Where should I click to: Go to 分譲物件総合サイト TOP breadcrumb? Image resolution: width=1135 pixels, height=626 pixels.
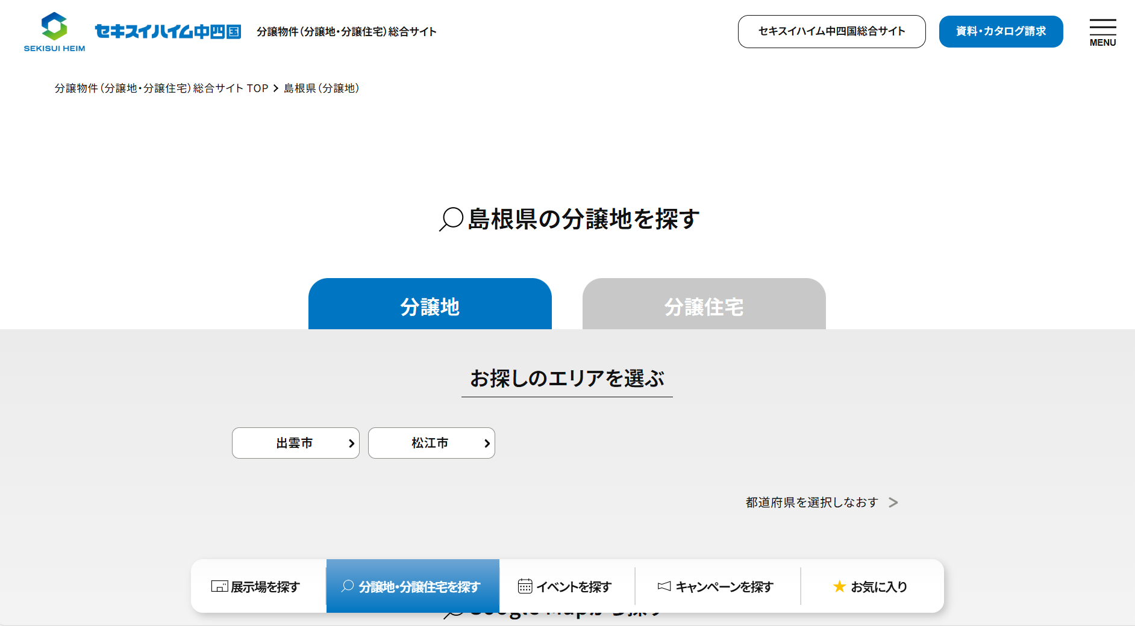(x=161, y=88)
